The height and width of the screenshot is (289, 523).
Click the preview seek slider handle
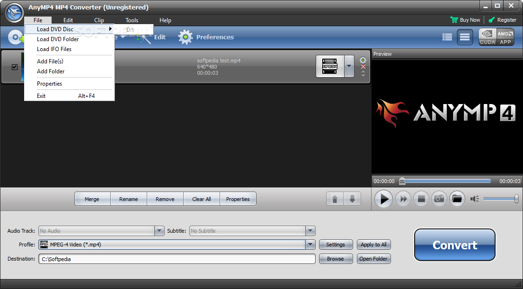(x=402, y=181)
